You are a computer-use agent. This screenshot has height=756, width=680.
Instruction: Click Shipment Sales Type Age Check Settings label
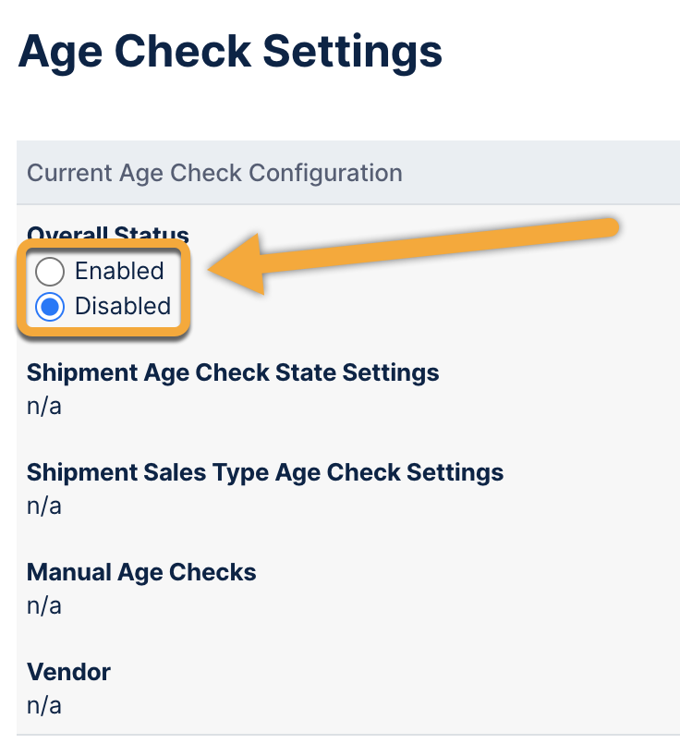[265, 472]
